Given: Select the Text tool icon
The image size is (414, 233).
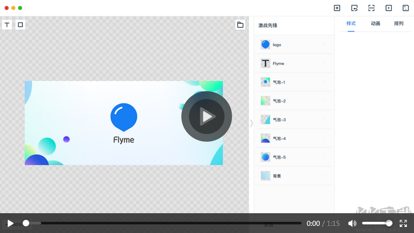Looking at the screenshot, I should pyautogui.click(x=7, y=25).
